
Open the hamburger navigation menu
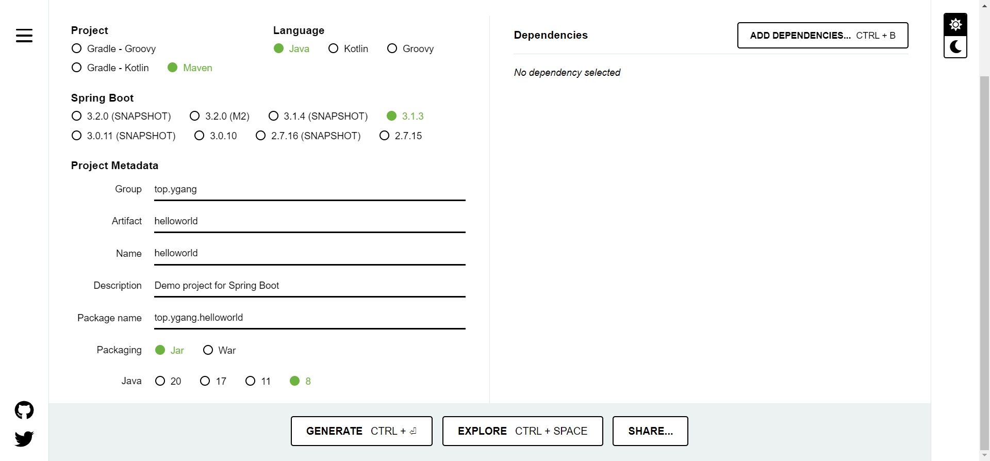click(x=24, y=36)
